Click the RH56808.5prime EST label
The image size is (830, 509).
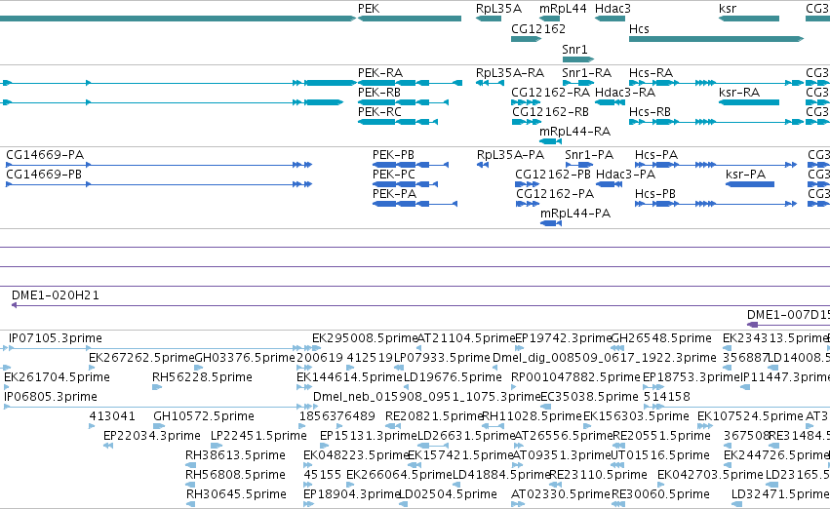[x=236, y=475]
